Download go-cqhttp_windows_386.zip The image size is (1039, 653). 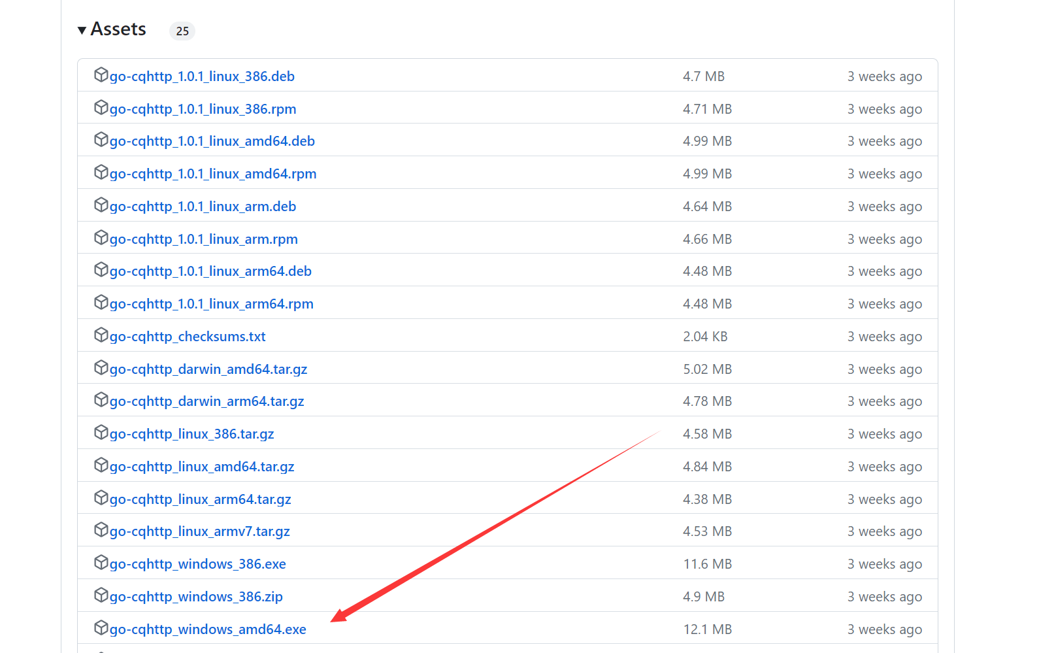(x=196, y=597)
